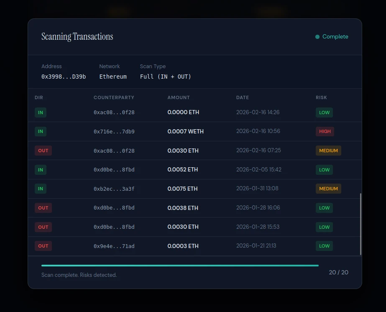
Task: Toggle the LOW badge for the 0.0003 ETH transaction
Action: pos(324,246)
